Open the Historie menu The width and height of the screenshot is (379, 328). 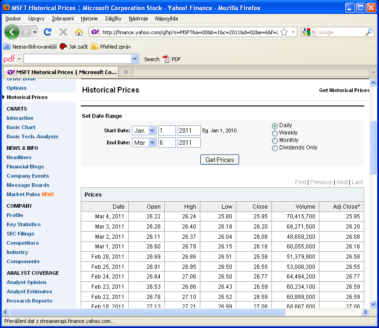coord(89,19)
